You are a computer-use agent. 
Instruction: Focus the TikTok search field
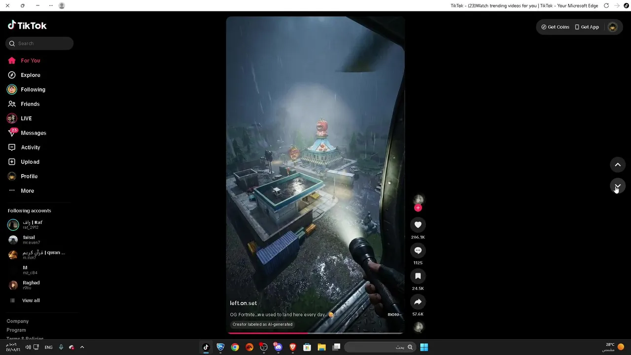pos(39,43)
